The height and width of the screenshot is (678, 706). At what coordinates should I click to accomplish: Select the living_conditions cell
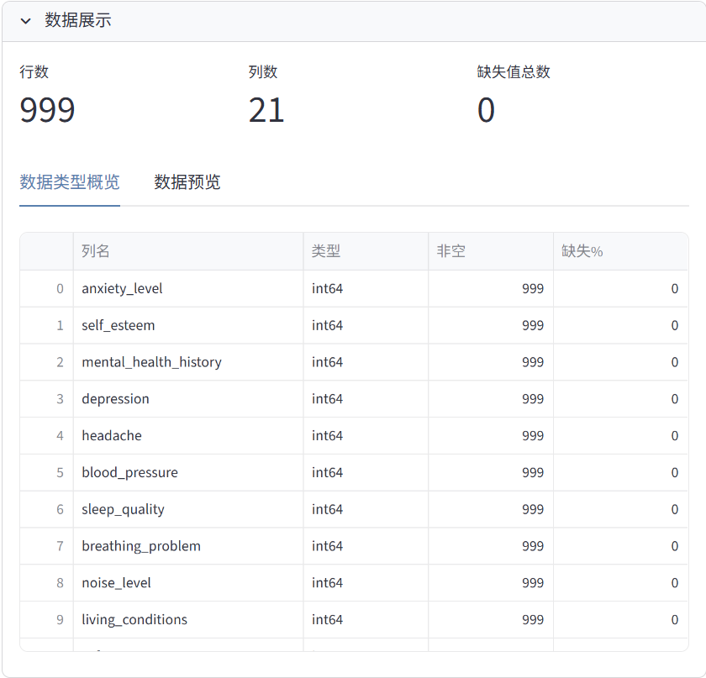134,620
